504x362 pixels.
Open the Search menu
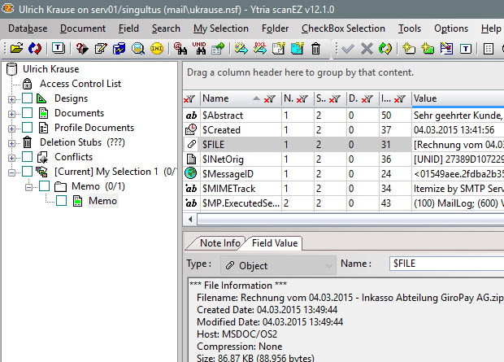coord(166,28)
